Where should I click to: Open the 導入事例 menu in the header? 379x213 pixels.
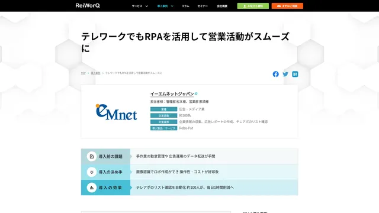coord(162,6)
